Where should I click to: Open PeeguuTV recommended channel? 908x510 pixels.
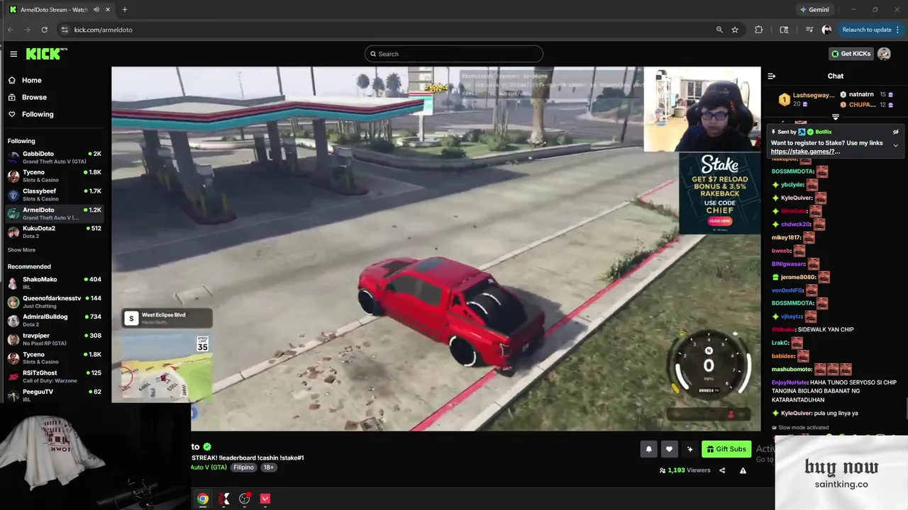click(55, 395)
